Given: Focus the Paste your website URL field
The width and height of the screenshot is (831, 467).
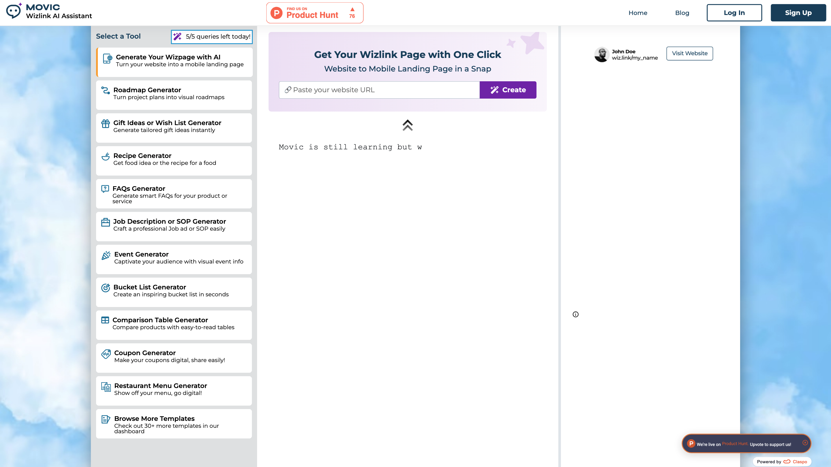Looking at the screenshot, I should point(379,90).
